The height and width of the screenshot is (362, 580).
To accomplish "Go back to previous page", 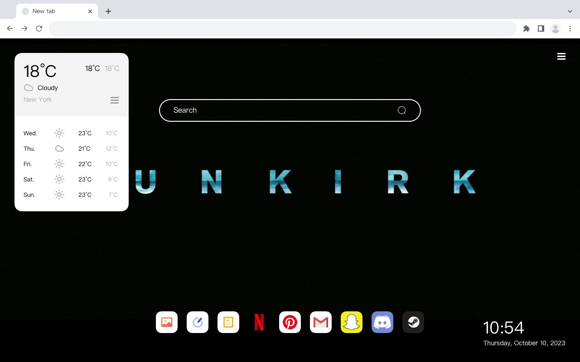I will pyautogui.click(x=10, y=29).
